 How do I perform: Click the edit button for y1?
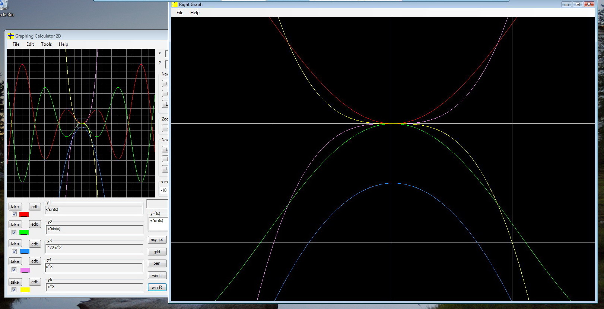click(35, 207)
